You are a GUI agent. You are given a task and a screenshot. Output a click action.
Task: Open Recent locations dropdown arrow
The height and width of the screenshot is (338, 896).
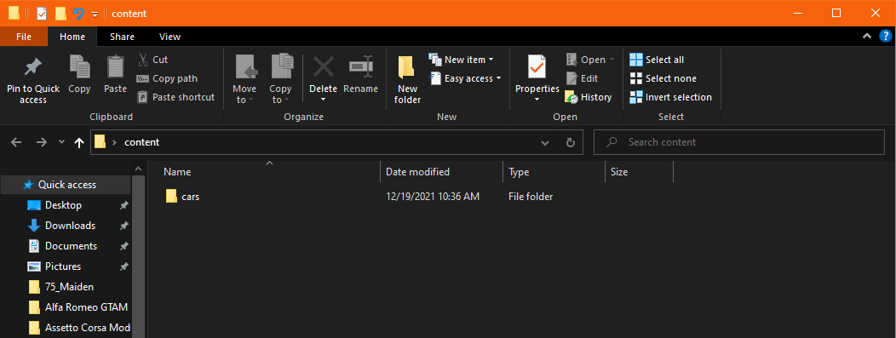(61, 142)
